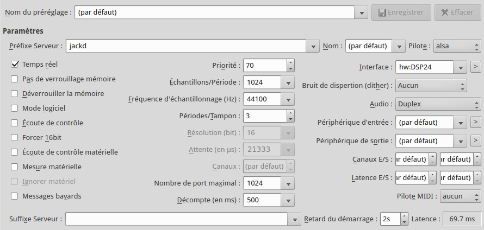Click the Enregistrer save preset button
The width and height of the screenshot is (484, 230).
click(401, 12)
